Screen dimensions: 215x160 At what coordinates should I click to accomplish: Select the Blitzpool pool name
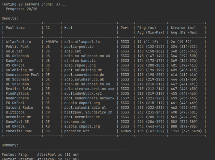[x=15, y=112]
